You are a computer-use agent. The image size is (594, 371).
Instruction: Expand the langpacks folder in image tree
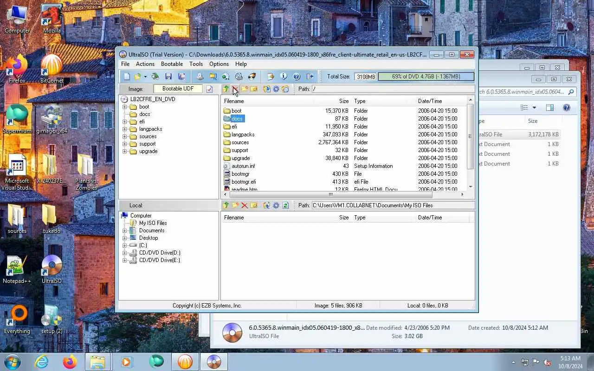(x=125, y=129)
